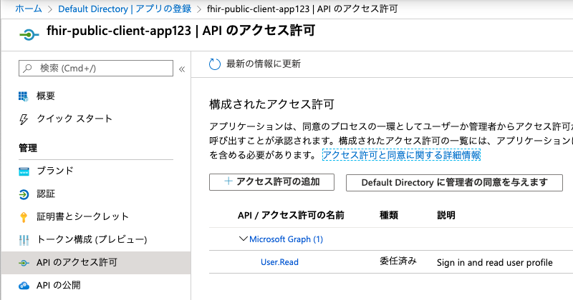Focus the 検索 (Cmd+/) search field
This screenshot has width=573, height=300.
96,68
